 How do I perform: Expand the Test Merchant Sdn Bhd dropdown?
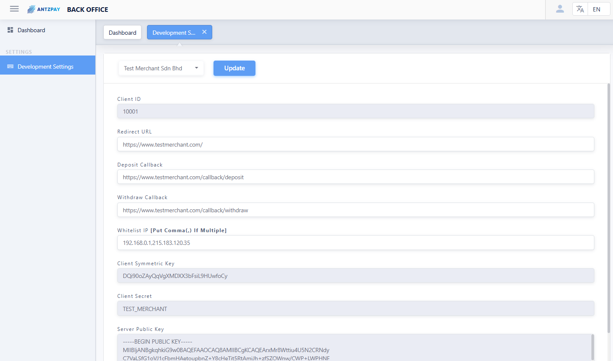coord(196,68)
